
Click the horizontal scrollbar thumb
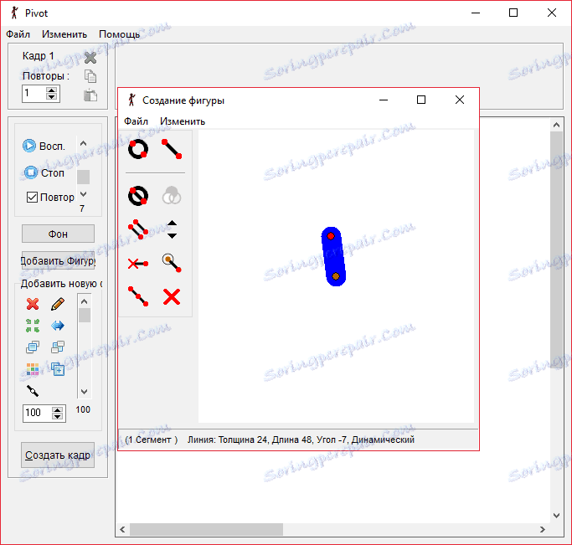click(x=207, y=529)
